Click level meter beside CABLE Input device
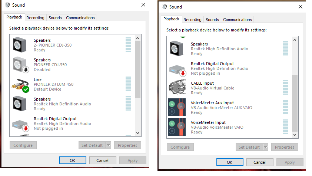Image resolution: width=312 pixels, height=176 pixels. 285,87
